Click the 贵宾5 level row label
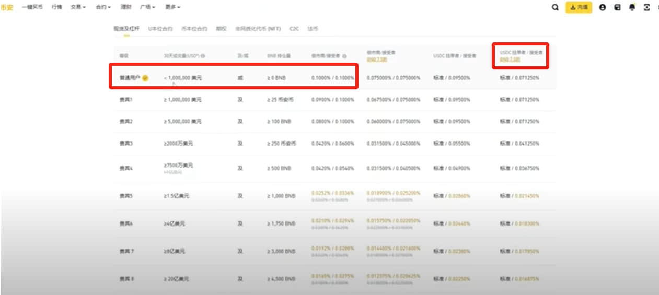The width and height of the screenshot is (659, 295). click(x=126, y=196)
